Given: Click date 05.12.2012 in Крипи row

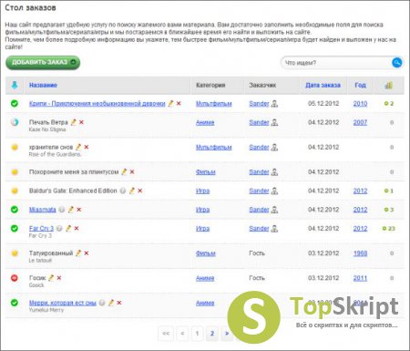Looking at the screenshot, I should [323, 104].
